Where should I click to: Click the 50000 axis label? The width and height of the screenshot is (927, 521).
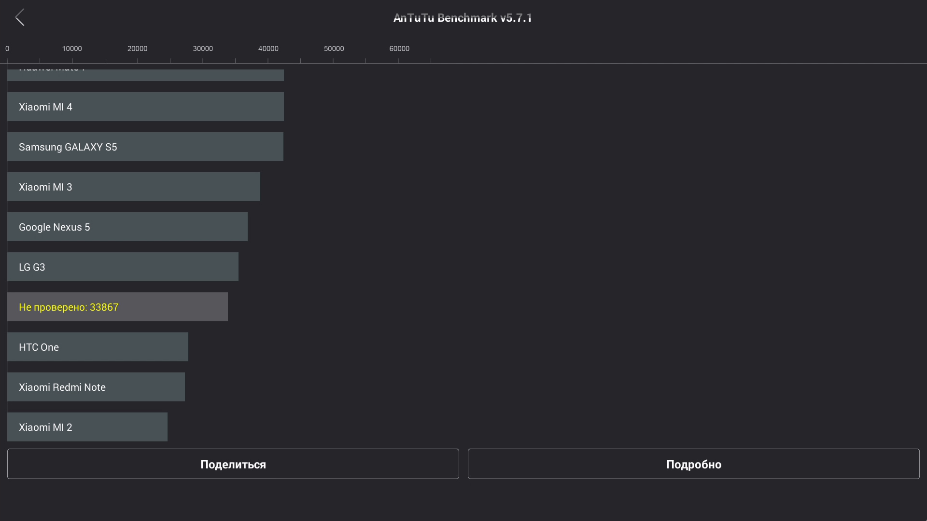[334, 49]
